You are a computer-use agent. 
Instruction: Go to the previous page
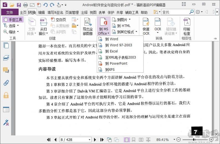pyautogui.click(x=55, y=140)
